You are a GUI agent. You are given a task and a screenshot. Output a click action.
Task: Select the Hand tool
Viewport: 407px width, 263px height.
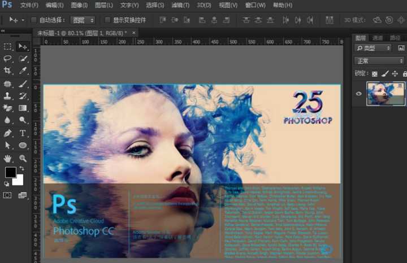coord(7,158)
